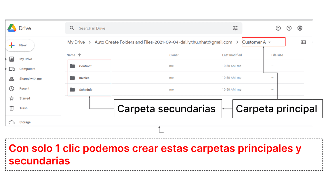Open the Starred items section
This screenshot has width=328, height=179.
[24, 98]
